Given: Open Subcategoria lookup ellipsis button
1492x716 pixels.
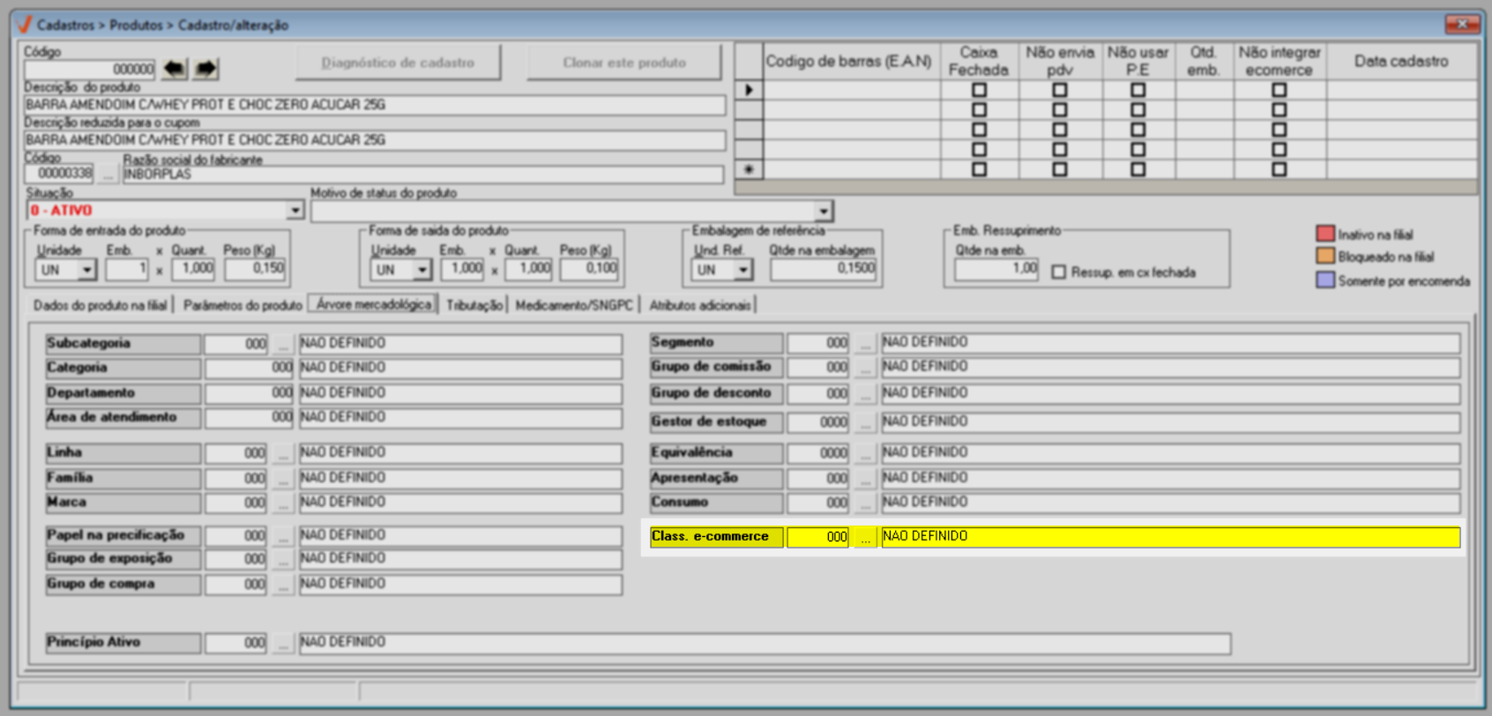Looking at the screenshot, I should click(x=282, y=344).
